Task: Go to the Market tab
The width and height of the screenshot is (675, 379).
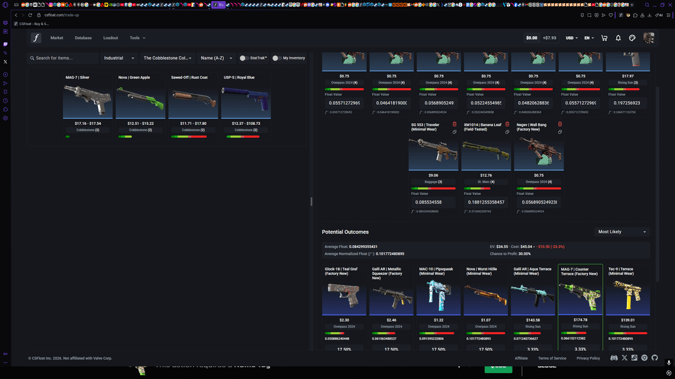Action: pyautogui.click(x=57, y=38)
